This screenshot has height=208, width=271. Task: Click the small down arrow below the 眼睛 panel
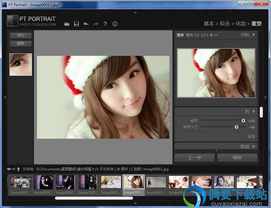click(216, 151)
